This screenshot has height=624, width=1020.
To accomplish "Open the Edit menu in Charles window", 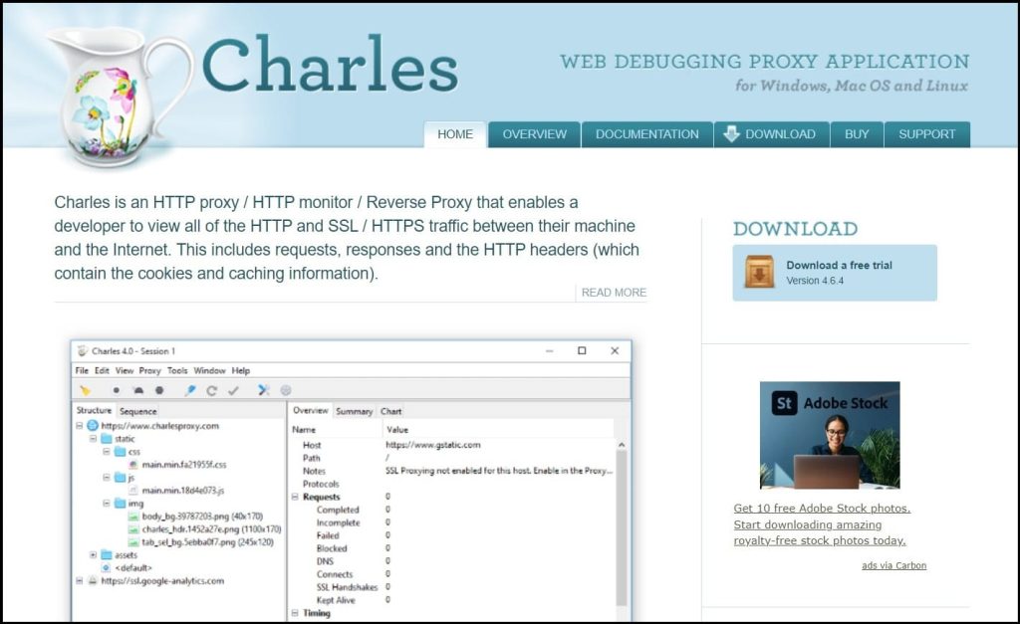I will tap(103, 370).
